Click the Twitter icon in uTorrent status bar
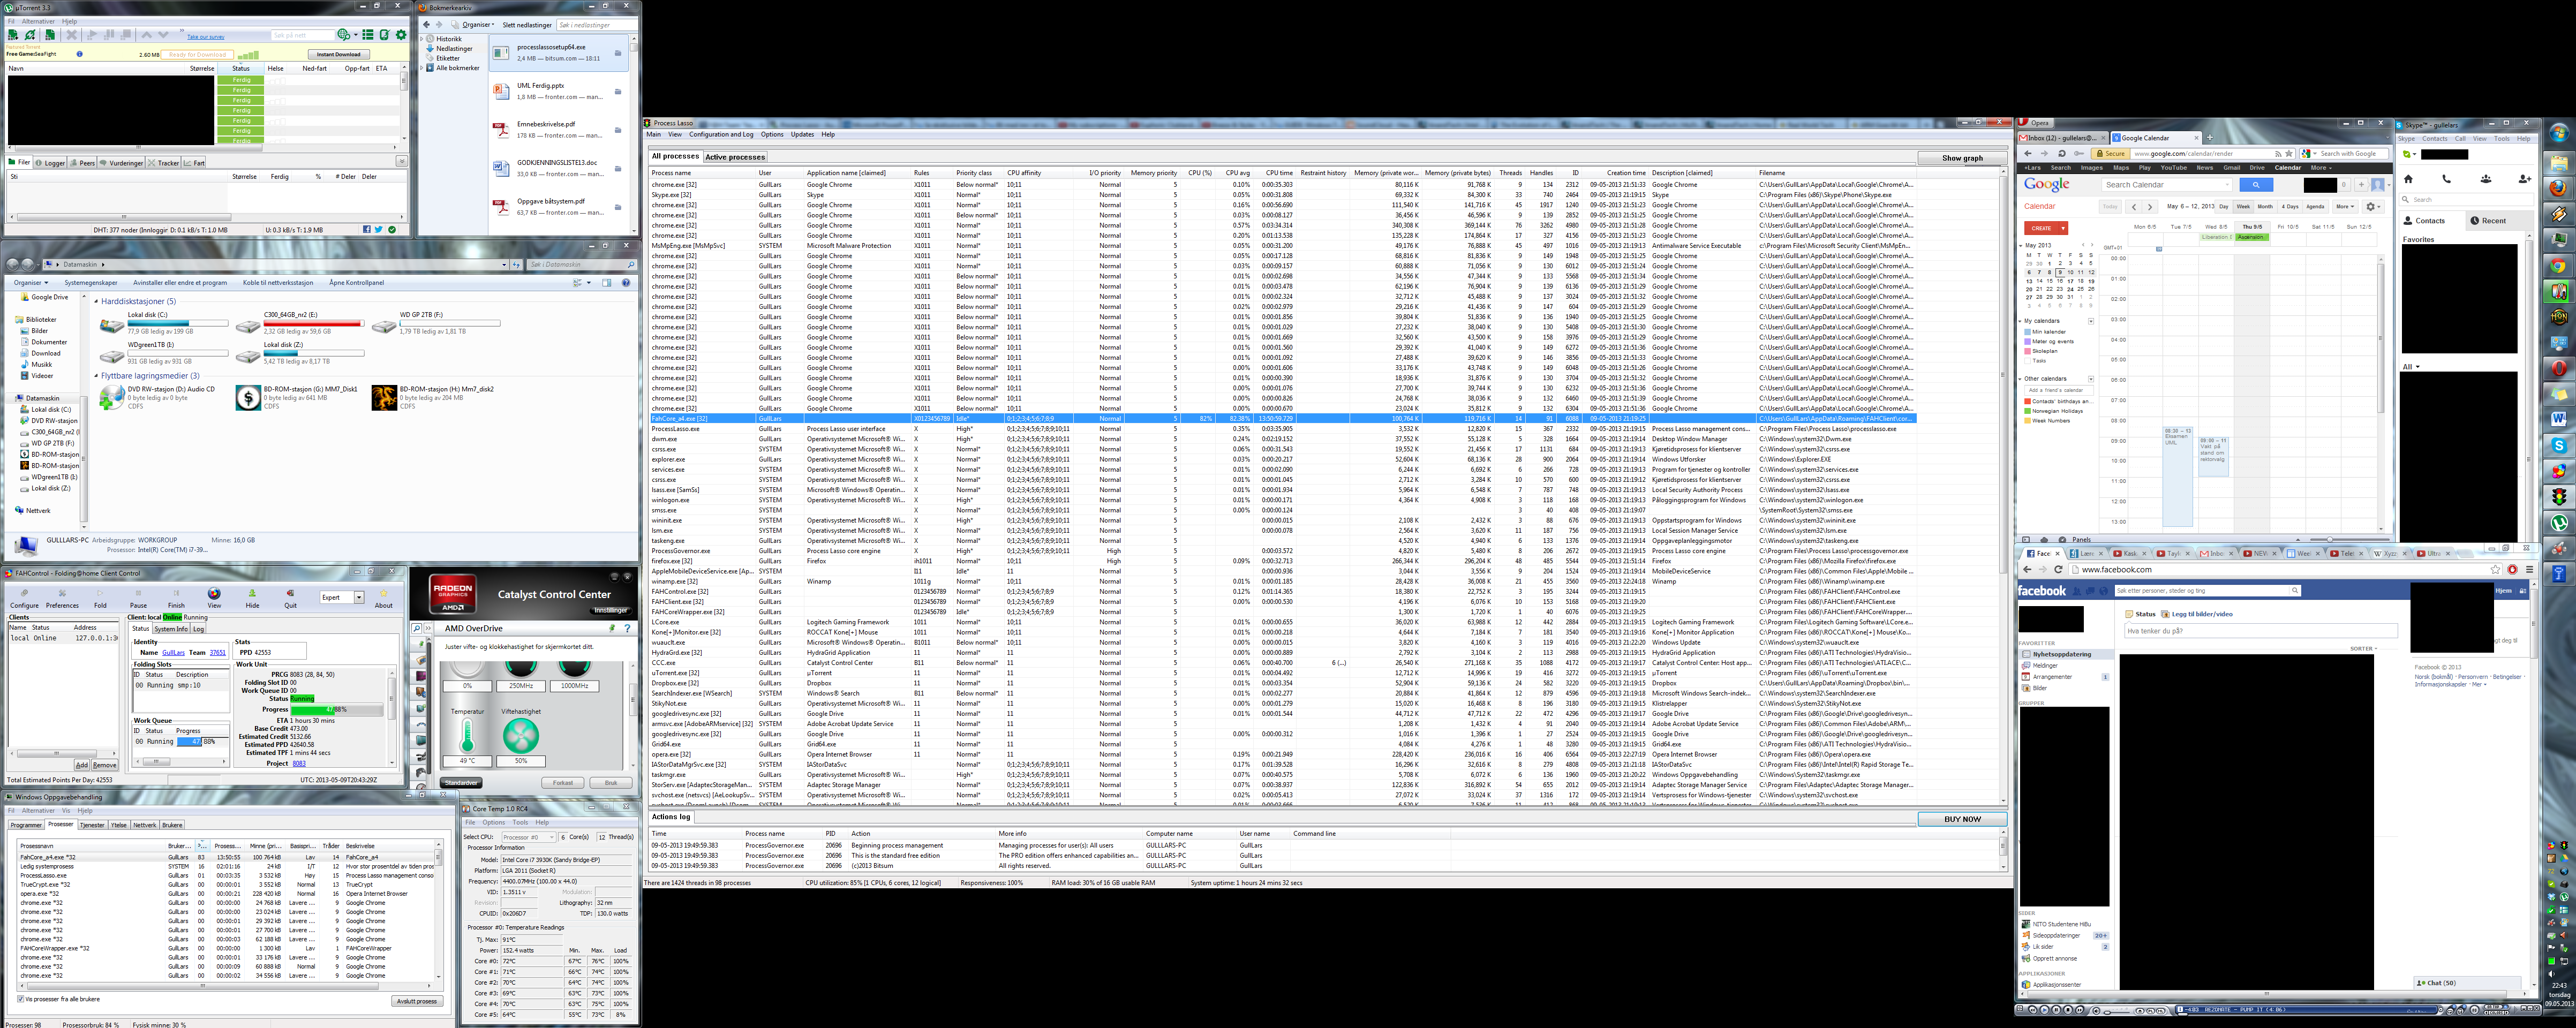The width and height of the screenshot is (2576, 1028). click(379, 230)
